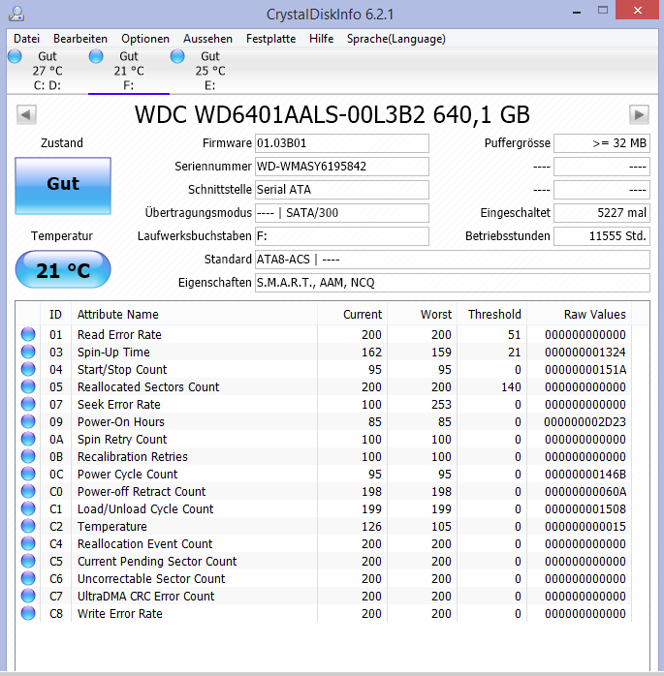Click the status circle for disk C: D:

[x=15, y=56]
